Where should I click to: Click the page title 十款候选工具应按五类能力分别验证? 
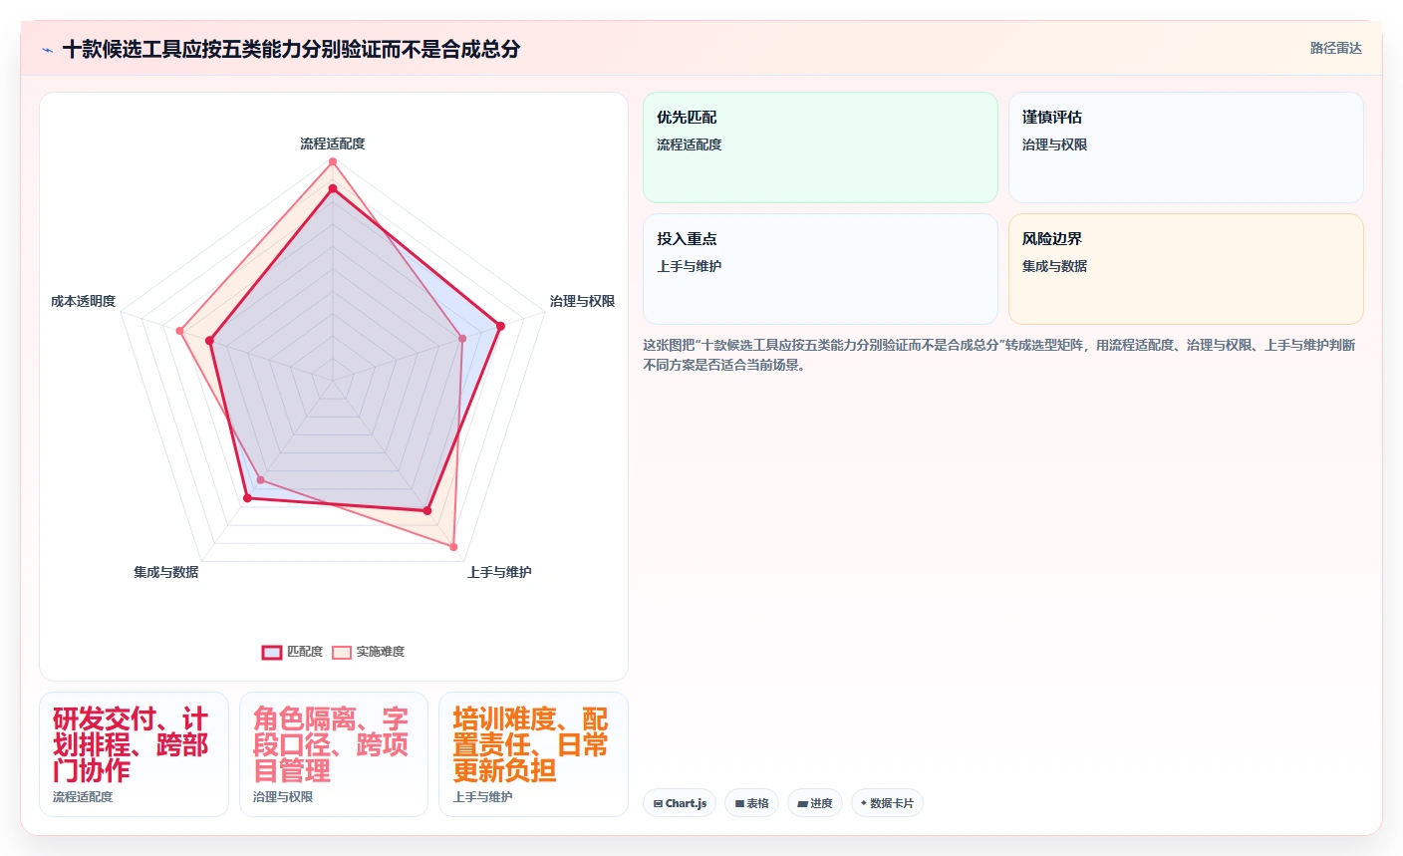[x=291, y=49]
